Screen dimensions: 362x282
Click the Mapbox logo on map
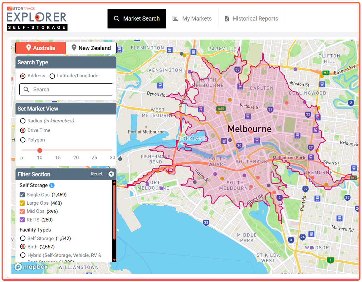31,267
